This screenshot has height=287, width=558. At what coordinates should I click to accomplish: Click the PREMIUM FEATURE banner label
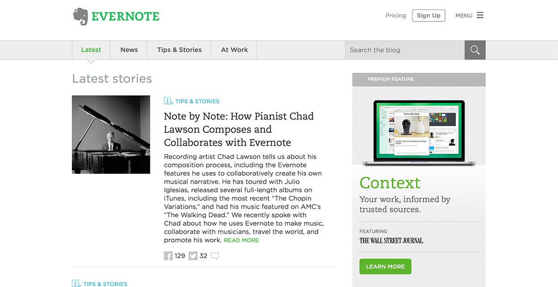(x=391, y=79)
